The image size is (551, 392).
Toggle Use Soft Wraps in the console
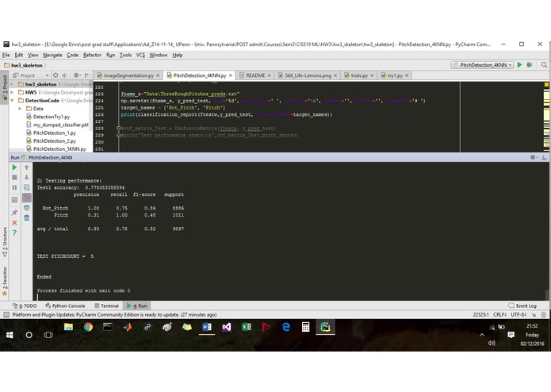(x=26, y=188)
